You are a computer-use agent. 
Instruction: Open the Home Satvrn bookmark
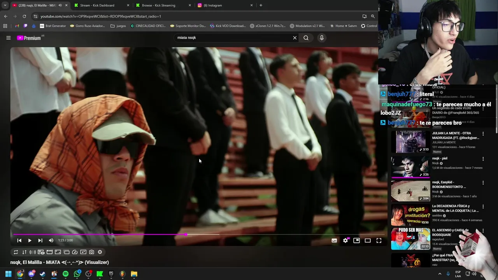[x=343, y=26]
